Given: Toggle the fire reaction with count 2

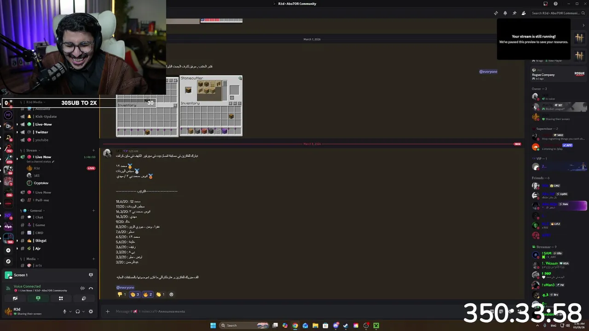Looking at the screenshot, I should click(x=147, y=294).
